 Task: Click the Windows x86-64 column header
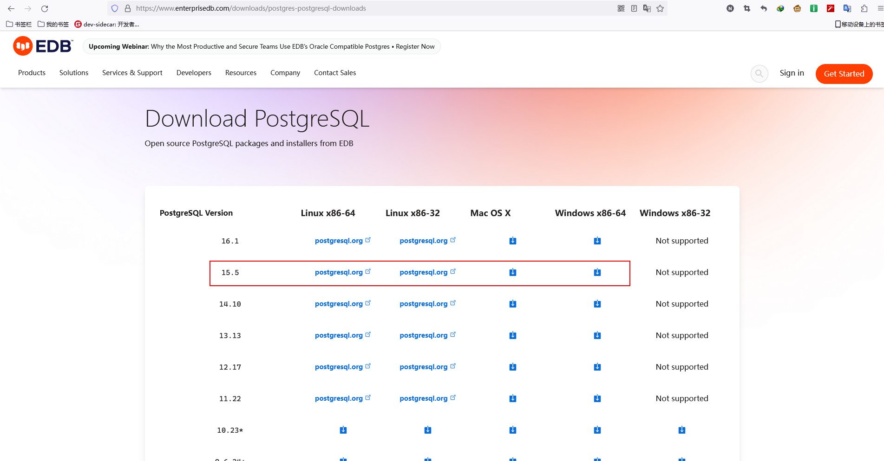[x=590, y=213]
